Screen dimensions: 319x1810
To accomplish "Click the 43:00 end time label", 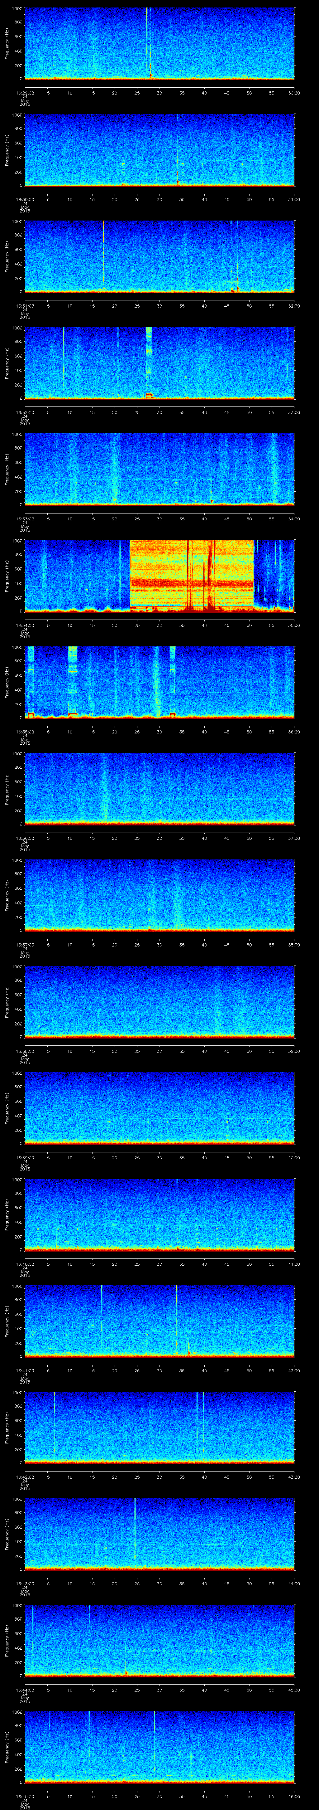I will coord(294,1476).
